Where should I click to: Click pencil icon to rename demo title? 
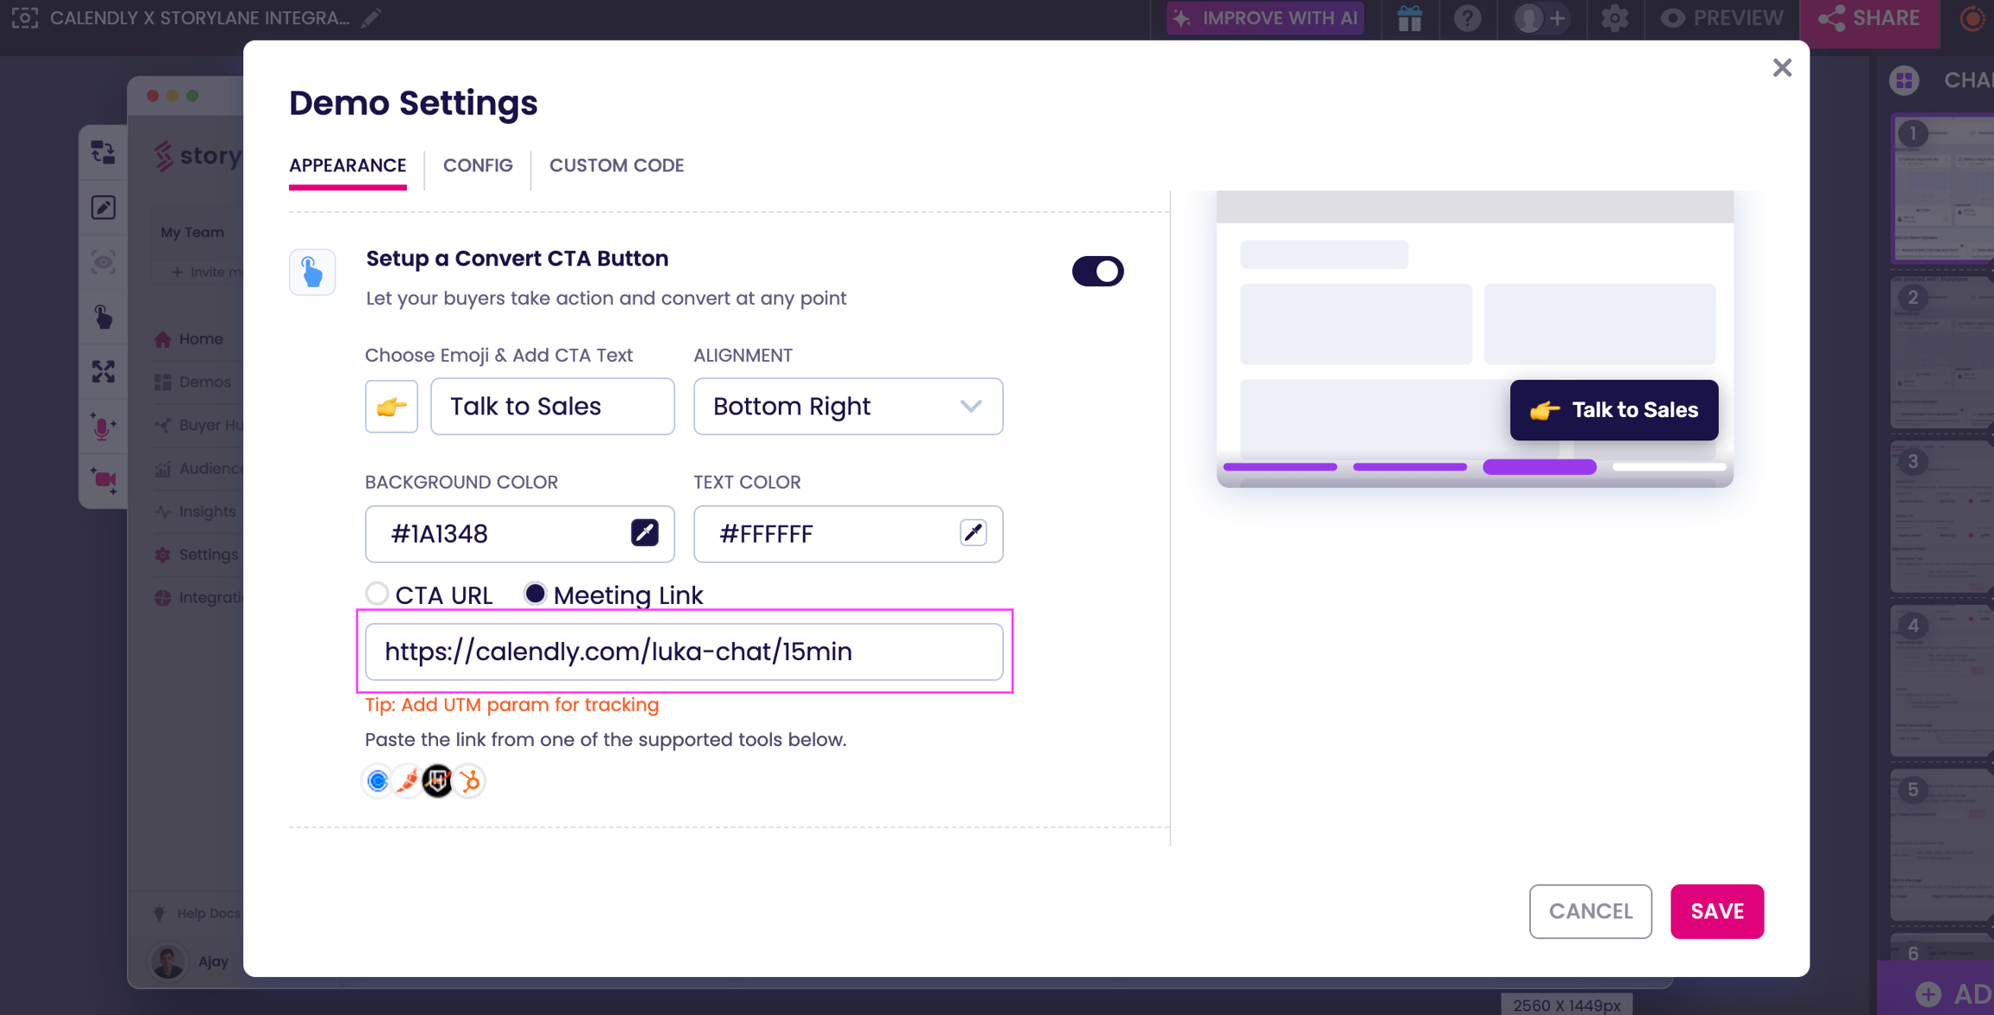tap(371, 18)
